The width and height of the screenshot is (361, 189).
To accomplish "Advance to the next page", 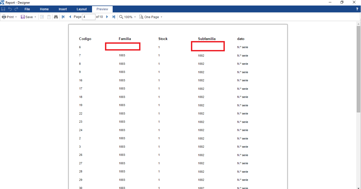I will (x=107, y=17).
